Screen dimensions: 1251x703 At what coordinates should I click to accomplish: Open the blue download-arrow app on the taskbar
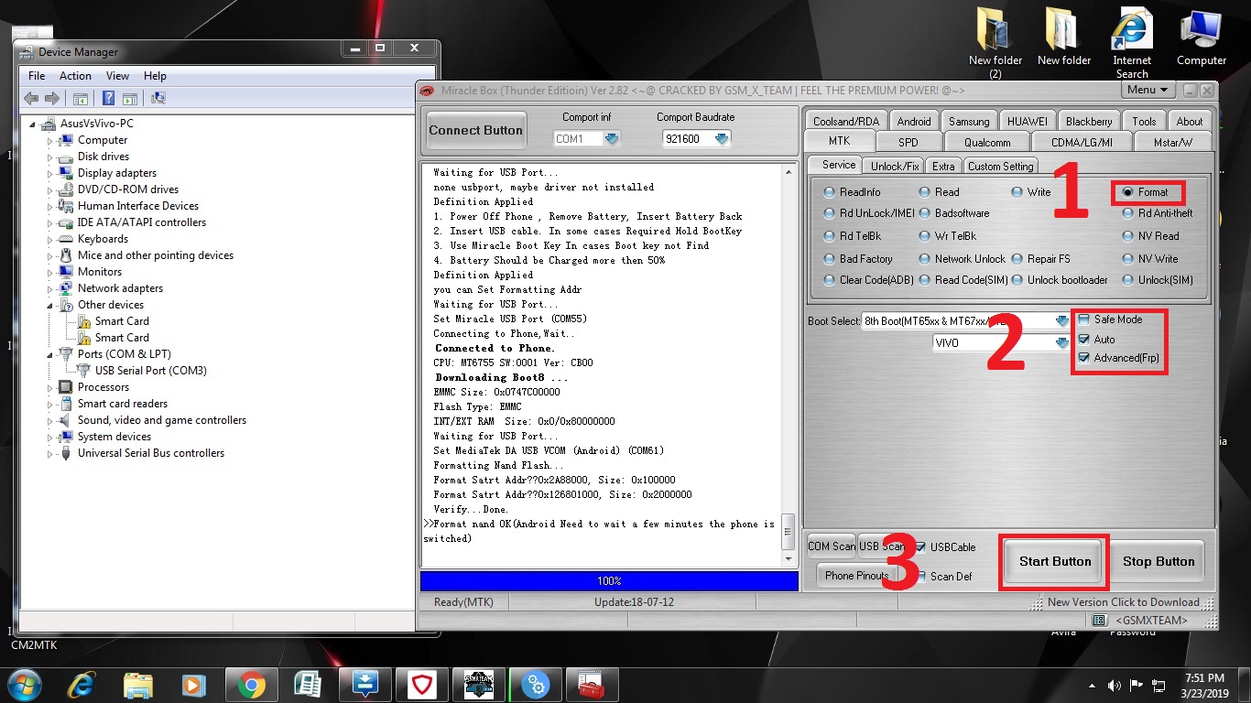click(x=365, y=685)
